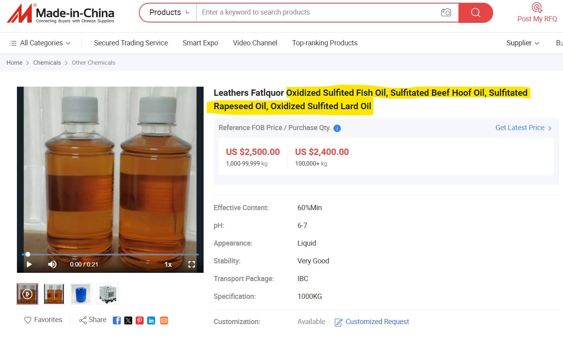Click the info icon next to Reference FOB Price
Image resolution: width=563 pixels, height=341 pixels.
337,128
